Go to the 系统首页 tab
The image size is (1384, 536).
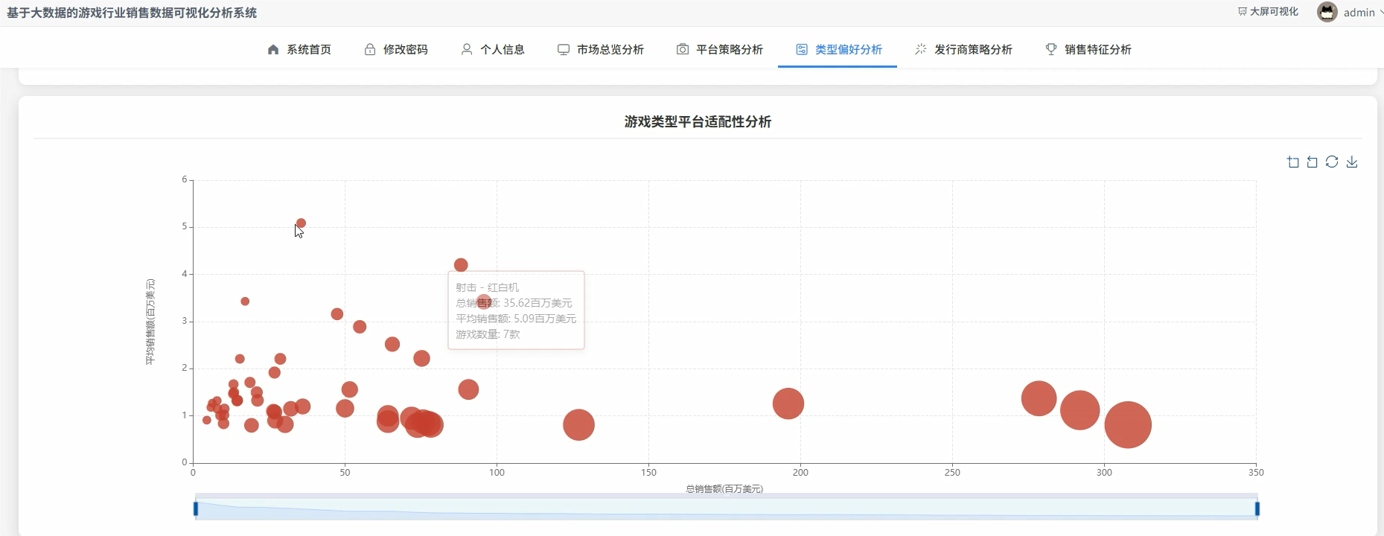[299, 49]
